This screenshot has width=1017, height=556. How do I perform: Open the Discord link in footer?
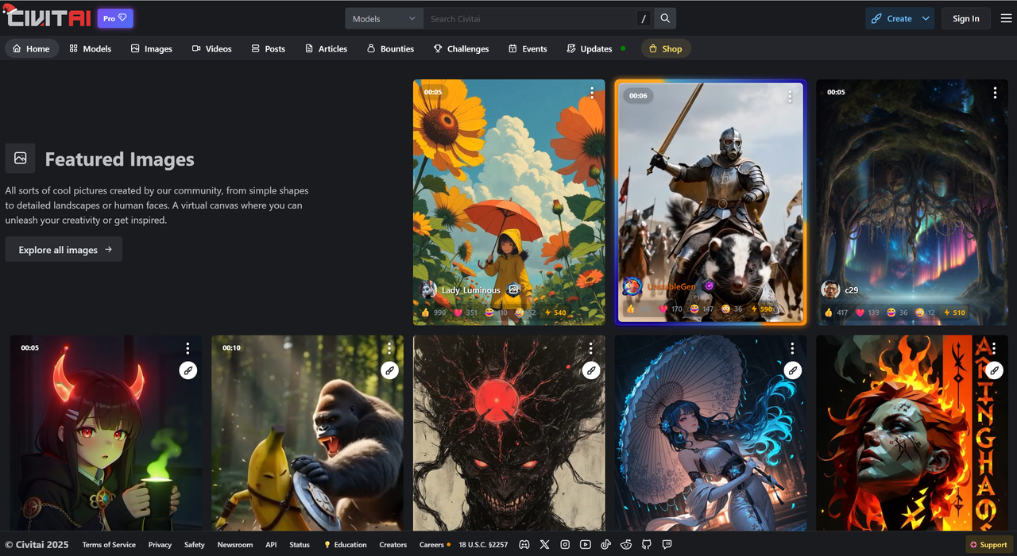click(524, 545)
